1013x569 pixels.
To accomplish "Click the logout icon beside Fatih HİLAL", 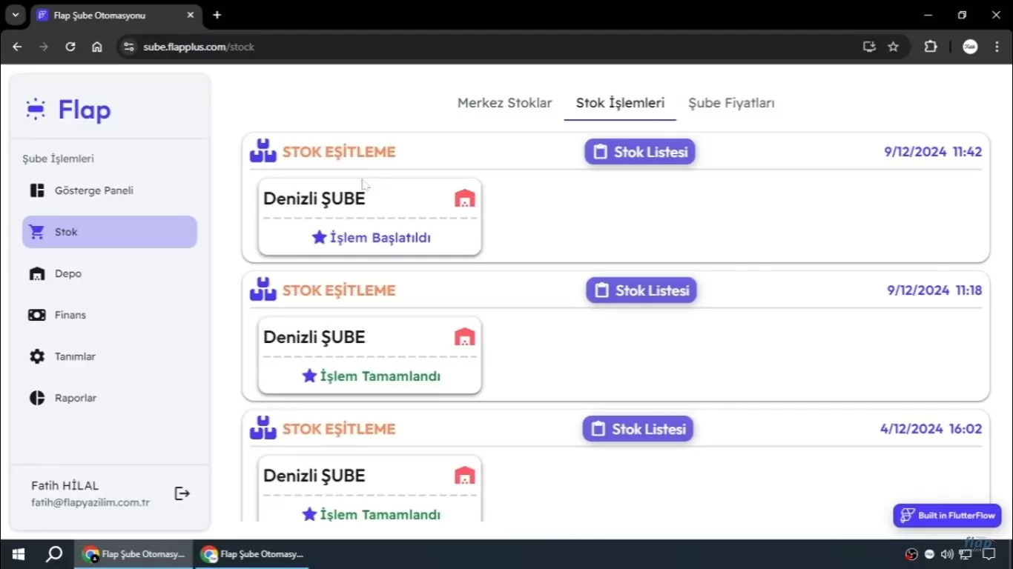I will click(x=182, y=493).
